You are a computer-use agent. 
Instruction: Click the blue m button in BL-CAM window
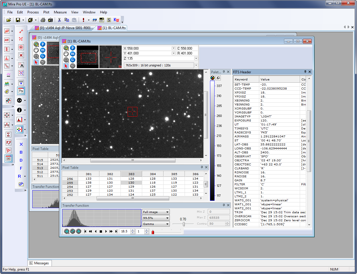click(x=73, y=54)
